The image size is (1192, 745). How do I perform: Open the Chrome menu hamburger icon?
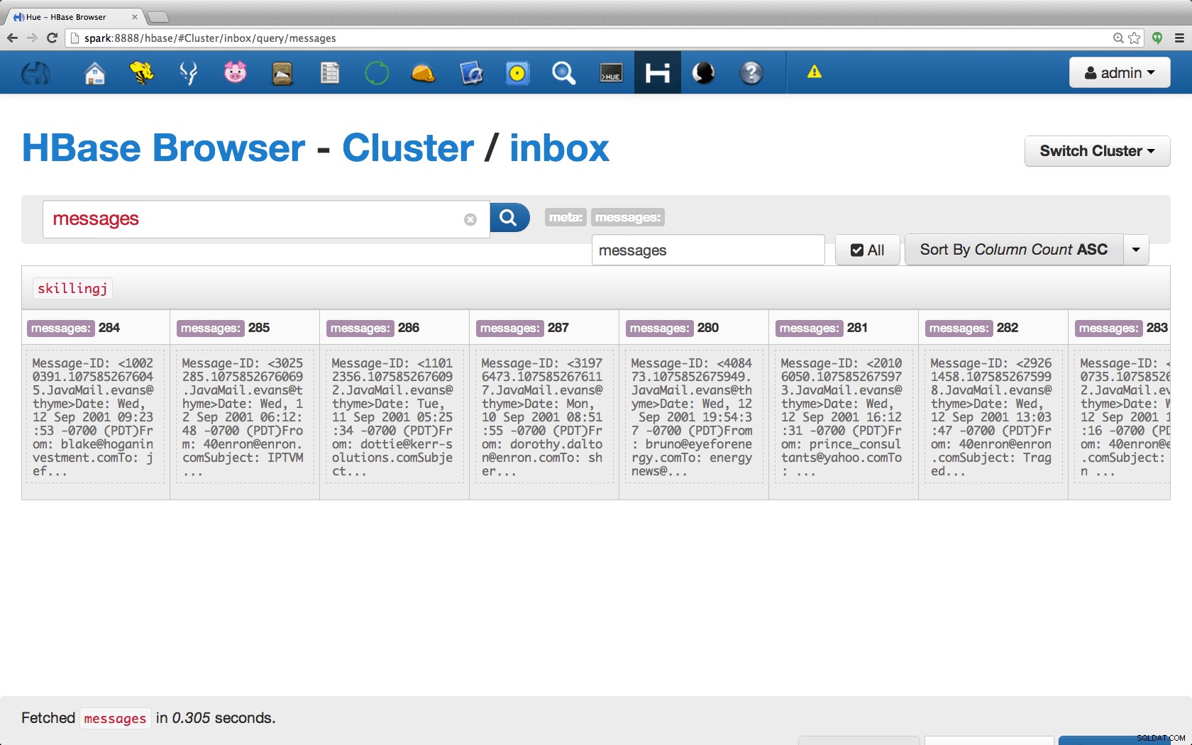tap(1179, 38)
